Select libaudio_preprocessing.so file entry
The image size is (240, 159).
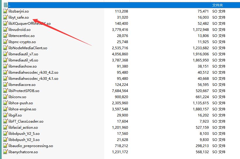31,146
